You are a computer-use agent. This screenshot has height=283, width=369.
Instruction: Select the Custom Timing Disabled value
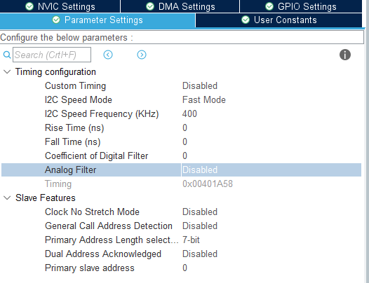tap(200, 85)
